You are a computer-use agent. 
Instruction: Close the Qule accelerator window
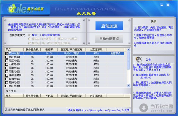(168, 5)
